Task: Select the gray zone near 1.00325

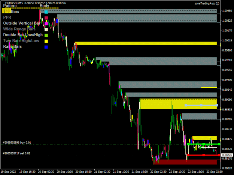Action: pos(137,18)
